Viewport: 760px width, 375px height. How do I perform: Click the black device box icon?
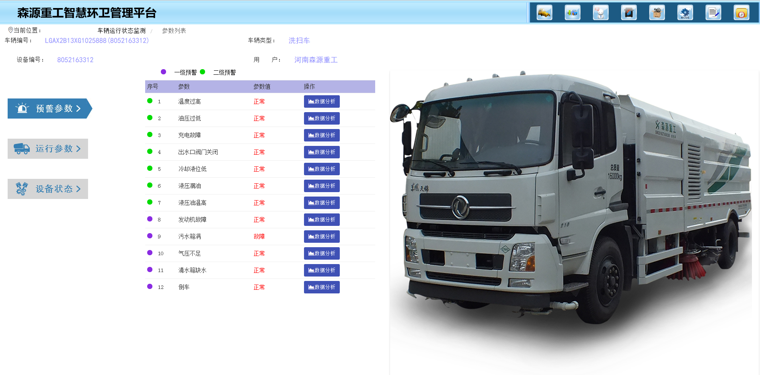coord(629,13)
